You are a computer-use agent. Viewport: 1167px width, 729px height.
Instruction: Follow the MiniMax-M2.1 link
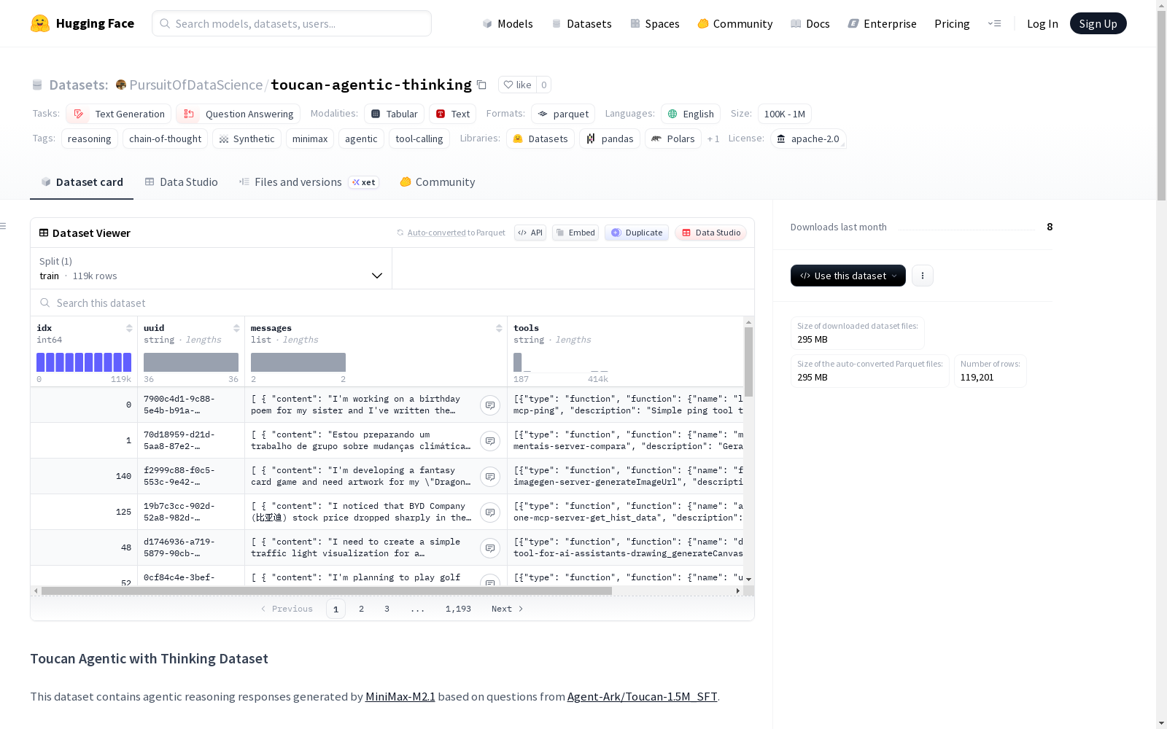click(x=400, y=696)
